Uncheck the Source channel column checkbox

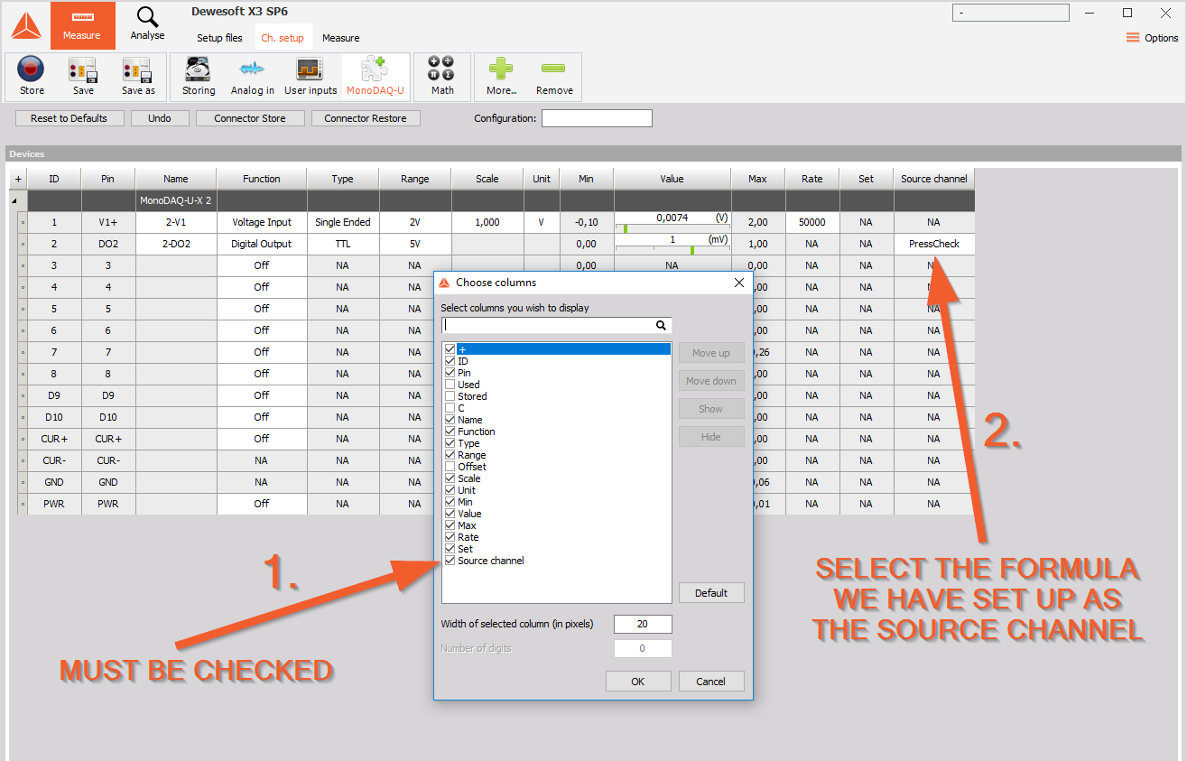tap(450, 561)
